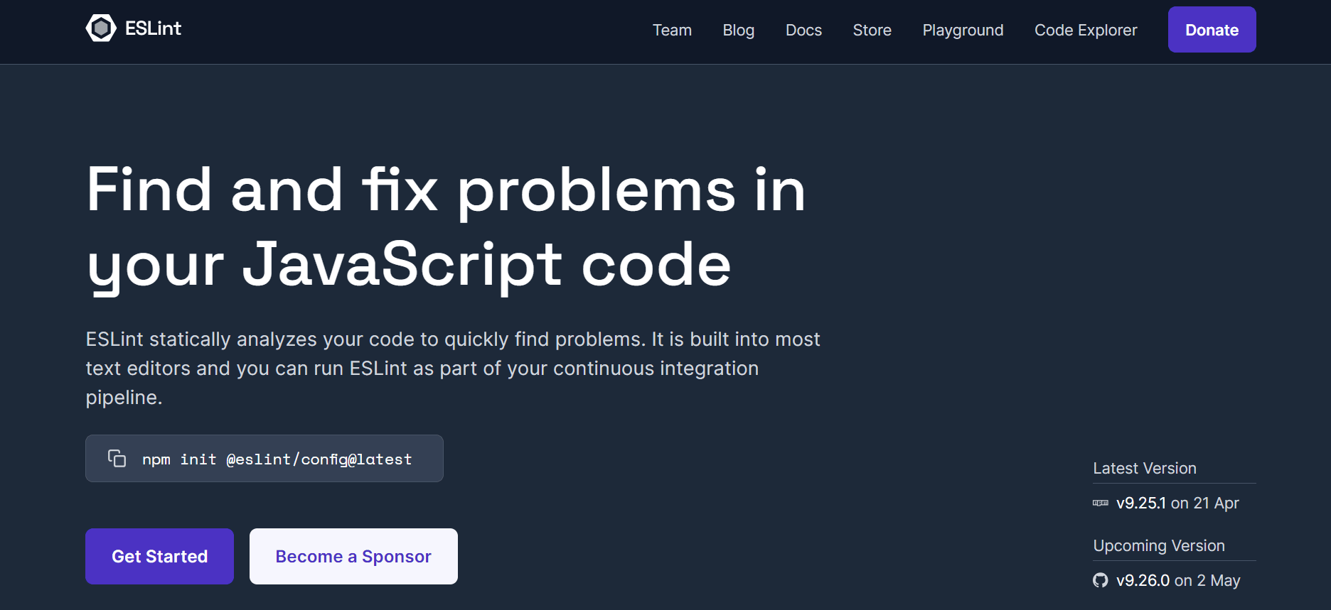
Task: Open the Playground page
Action: point(963,31)
